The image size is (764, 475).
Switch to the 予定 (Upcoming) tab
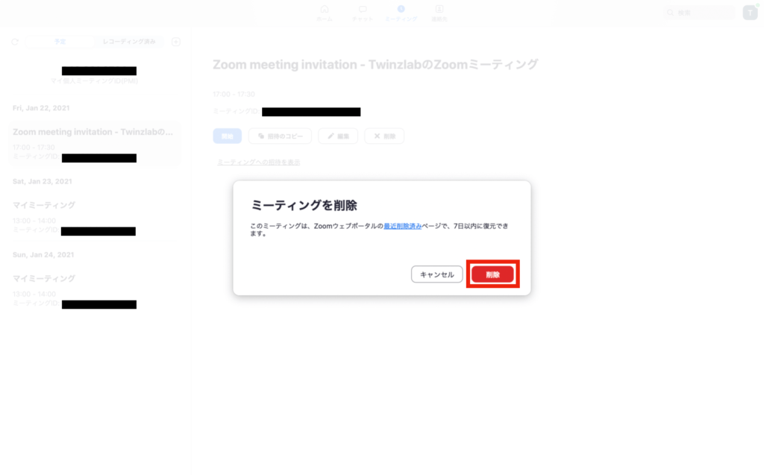[x=60, y=42]
